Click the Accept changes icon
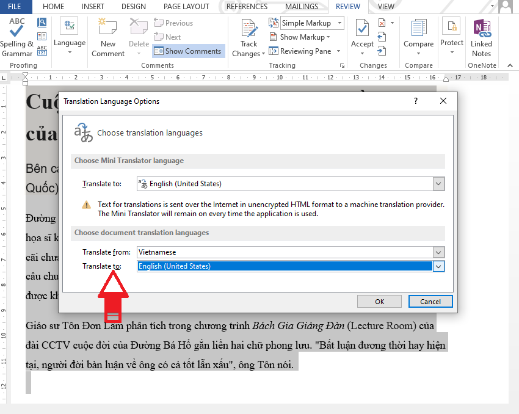Image resolution: width=519 pixels, height=414 pixels. 362,27
